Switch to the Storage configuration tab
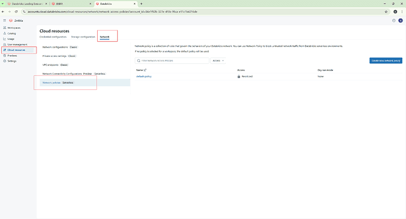Screen dimensions: 406x219 [83, 37]
